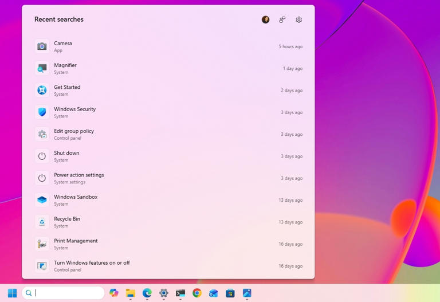440x302 pixels.
Task: Open the Photos app in the taskbar
Action: tap(247, 293)
